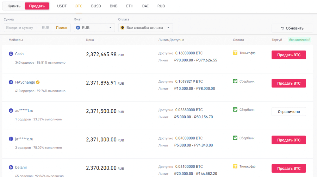The height and width of the screenshot is (177, 317).
Task: Select the Продать toggle
Action: (37, 6)
